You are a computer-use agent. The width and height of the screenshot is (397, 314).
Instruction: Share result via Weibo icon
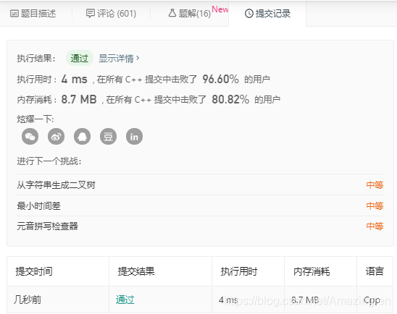pos(57,137)
